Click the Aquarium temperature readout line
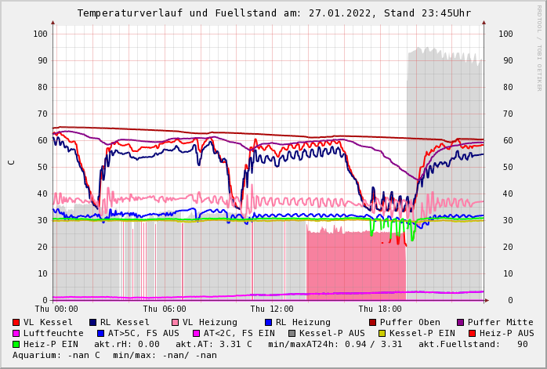547x369 pixels. click(x=114, y=355)
